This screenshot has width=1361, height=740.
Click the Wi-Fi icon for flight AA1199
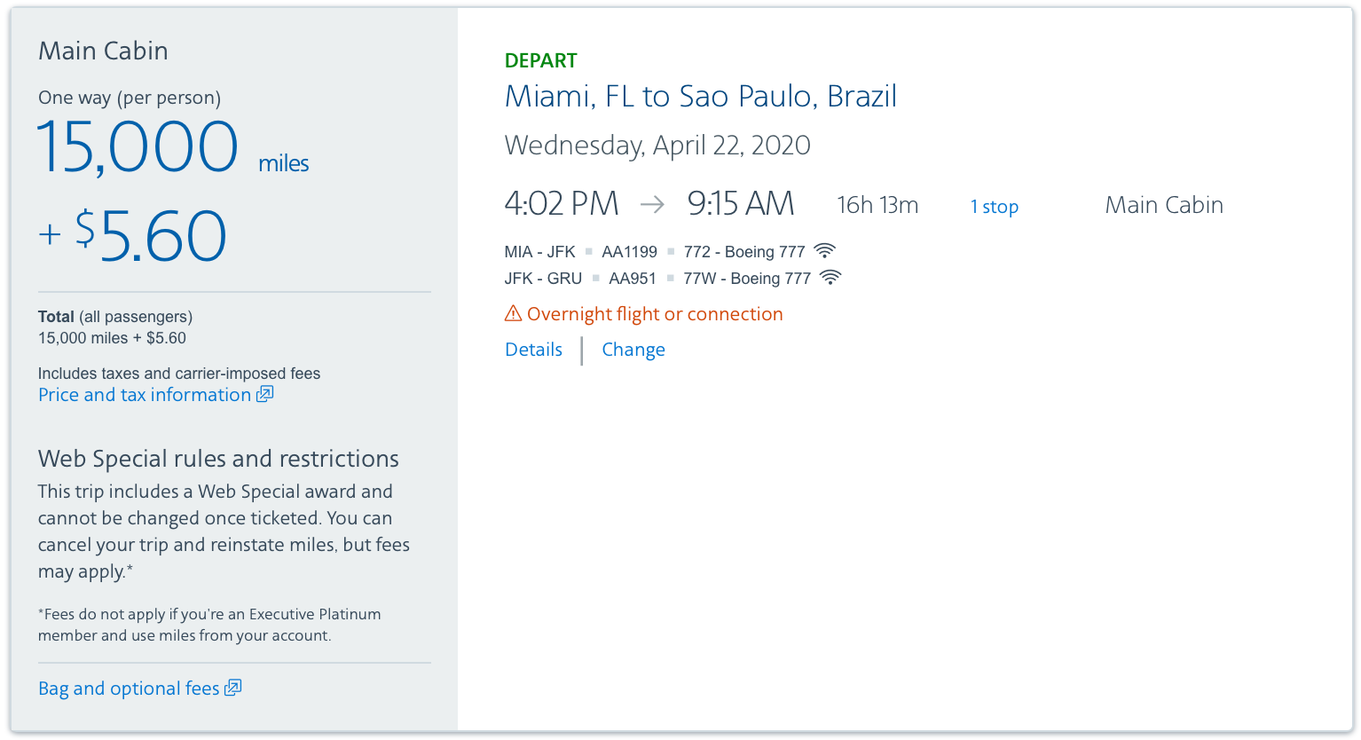824,251
